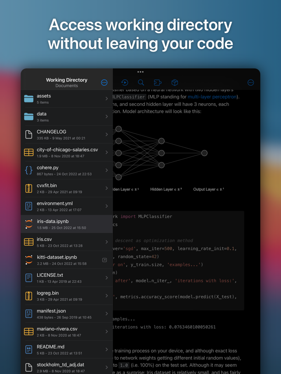Viewport: 281px width, 374px height.
Task: Click the data folder icon
Action: [x=29, y=116]
